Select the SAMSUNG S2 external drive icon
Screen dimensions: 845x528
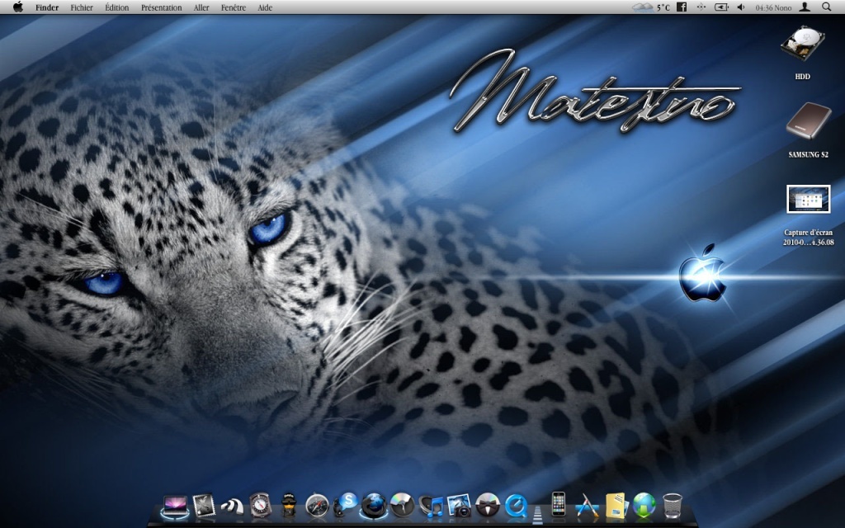tap(808, 122)
